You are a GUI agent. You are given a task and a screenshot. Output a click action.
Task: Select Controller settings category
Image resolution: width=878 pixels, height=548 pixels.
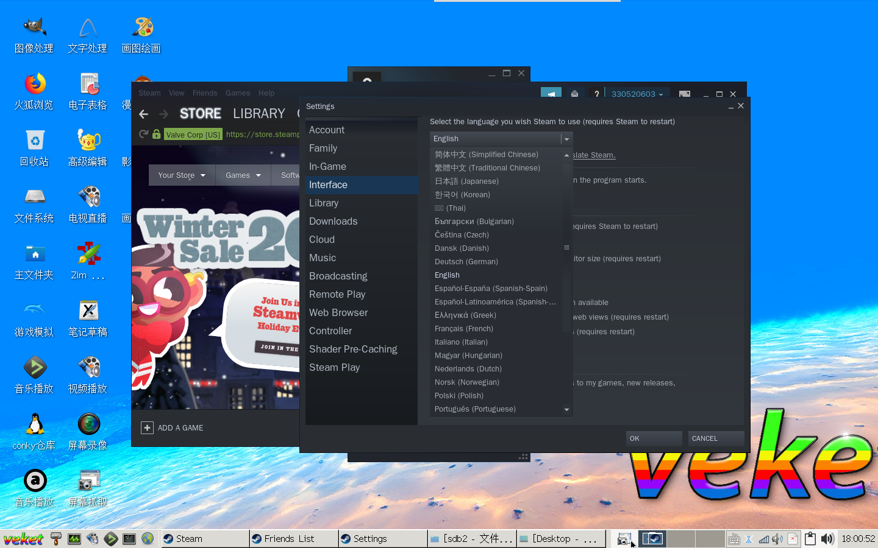click(362, 331)
